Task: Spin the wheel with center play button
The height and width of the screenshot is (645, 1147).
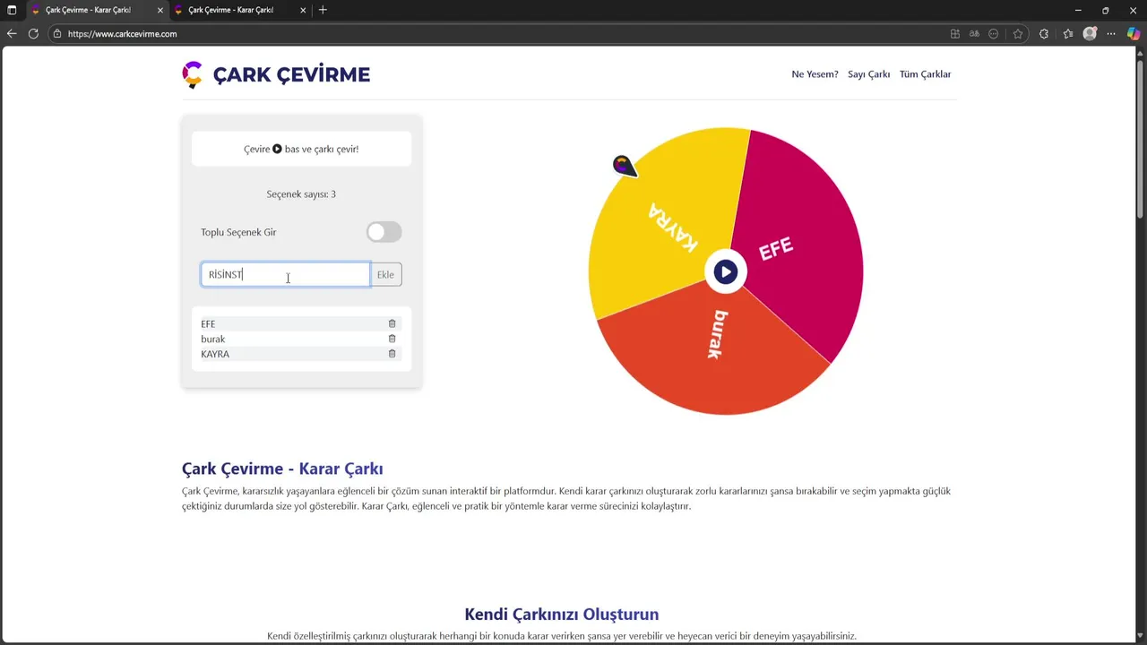Action: coord(726,271)
